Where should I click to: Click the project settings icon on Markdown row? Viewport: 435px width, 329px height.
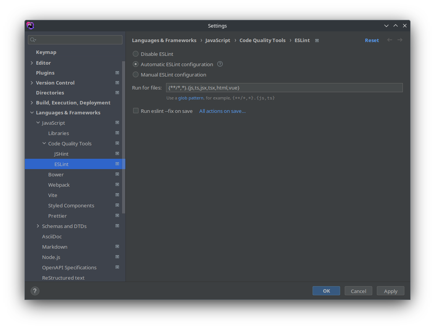[117, 246]
